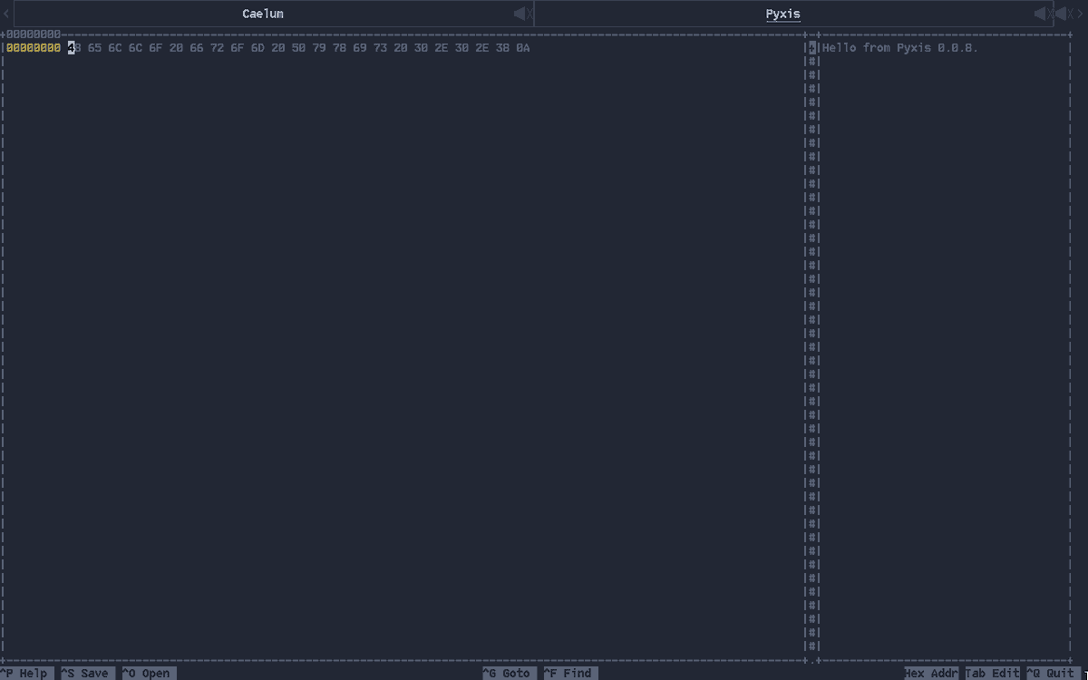Image resolution: width=1088 pixels, height=680 pixels.
Task: Select hex byte 65
Action: point(94,48)
